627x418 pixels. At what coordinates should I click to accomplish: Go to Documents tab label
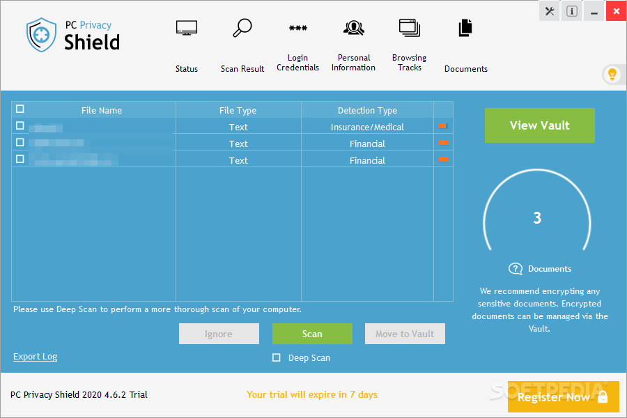(x=466, y=69)
